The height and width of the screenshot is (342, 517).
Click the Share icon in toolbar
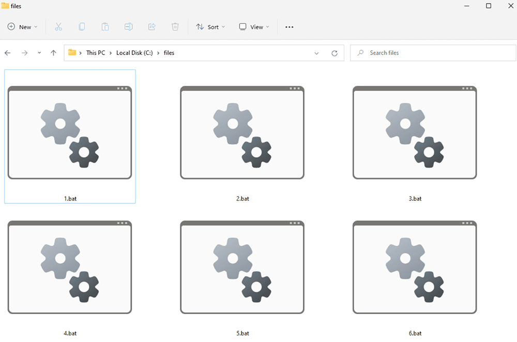click(x=151, y=27)
